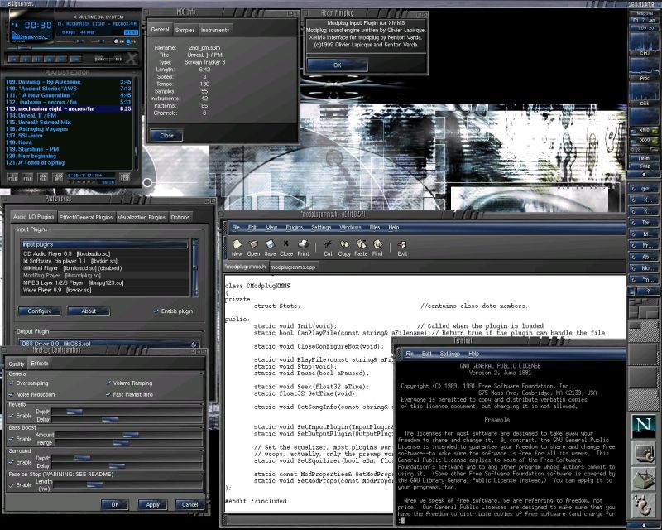Select playlist entry 119. Starshine - PM
Viewport: 662px width, 530px height.
point(69,149)
